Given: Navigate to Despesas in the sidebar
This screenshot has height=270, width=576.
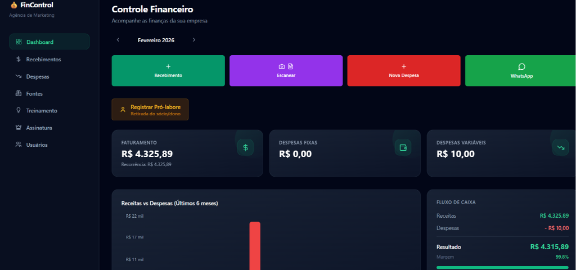Looking at the screenshot, I should (38, 76).
